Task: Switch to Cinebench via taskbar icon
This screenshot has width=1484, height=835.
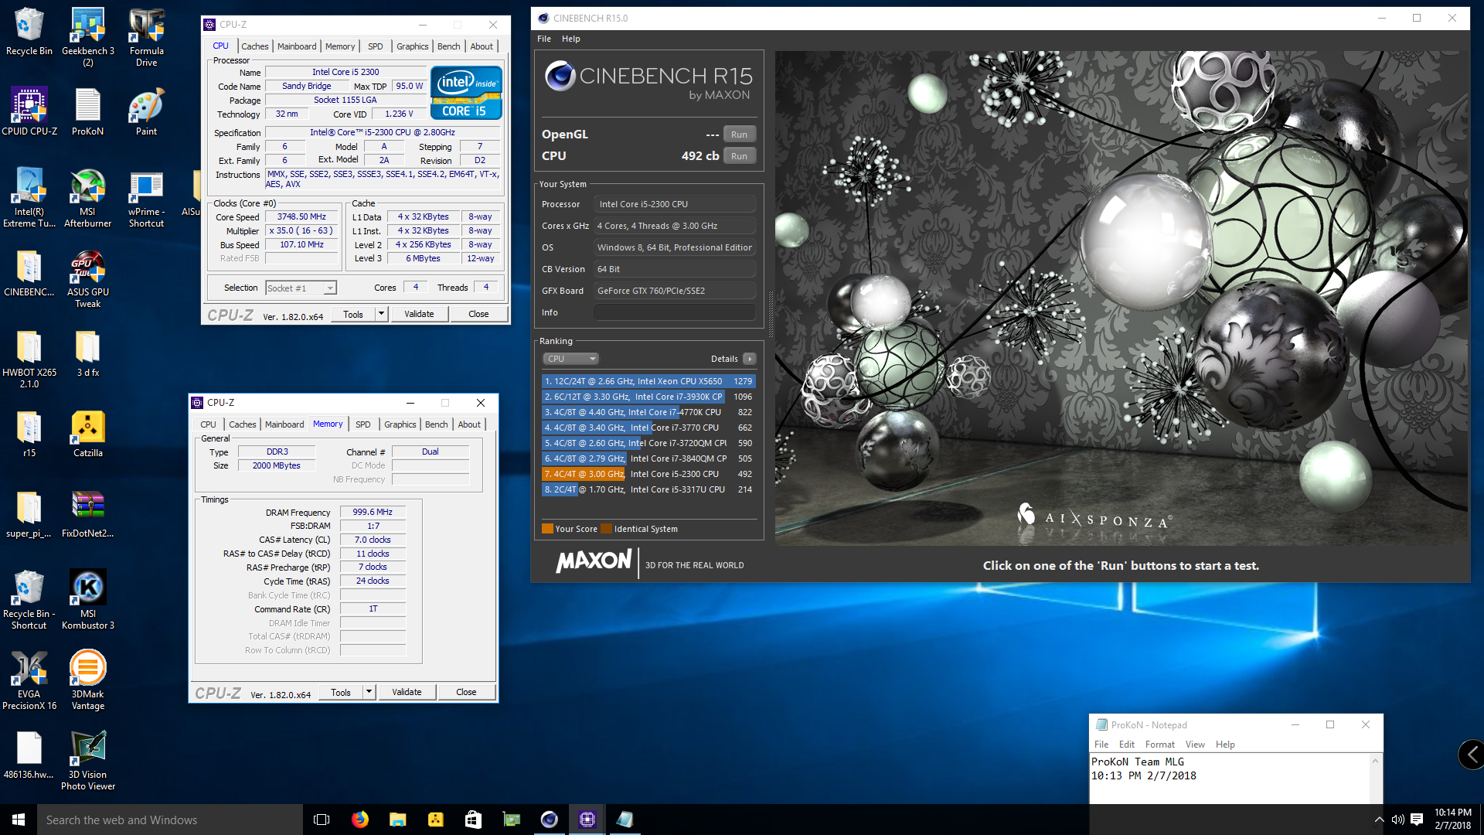Action: (x=550, y=820)
